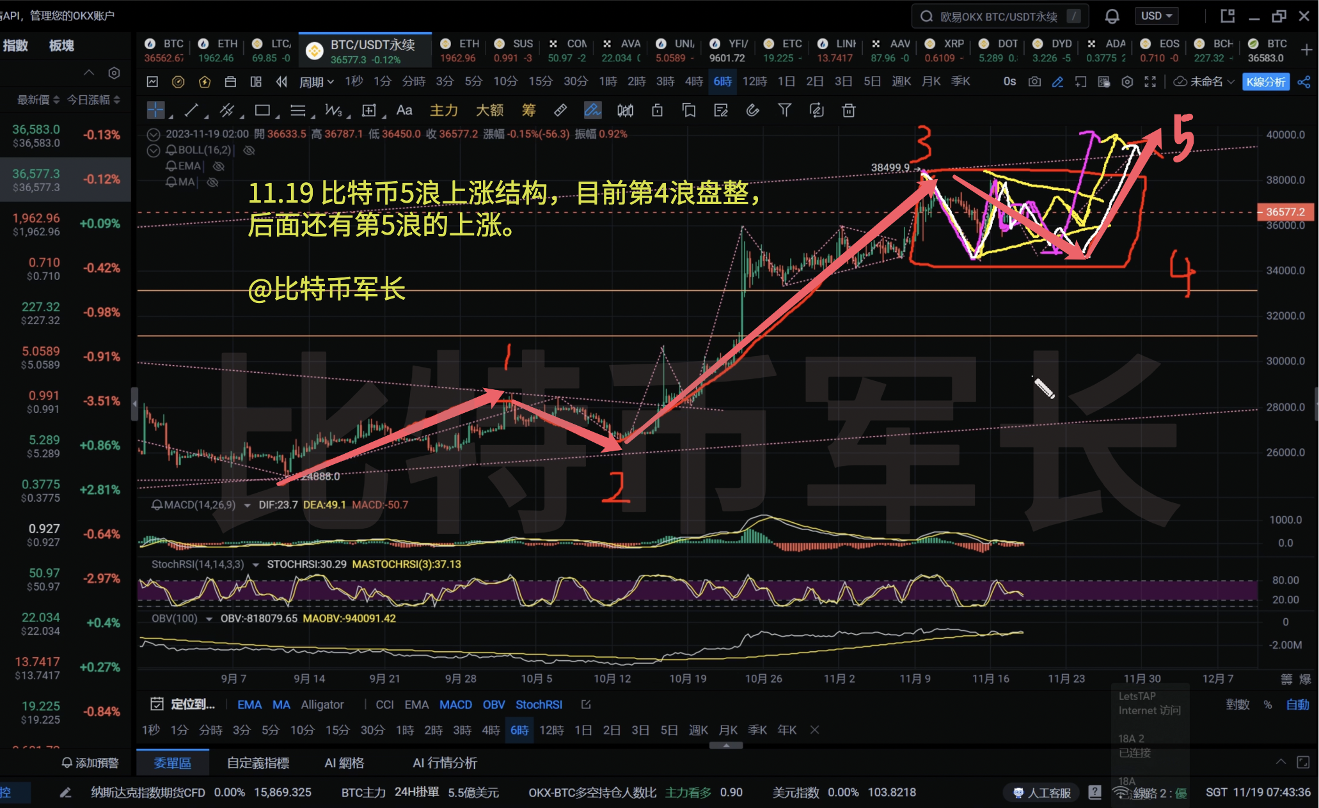Take a chart screenshot with the camera icon
This screenshot has height=808, width=1319.
click(x=1034, y=82)
